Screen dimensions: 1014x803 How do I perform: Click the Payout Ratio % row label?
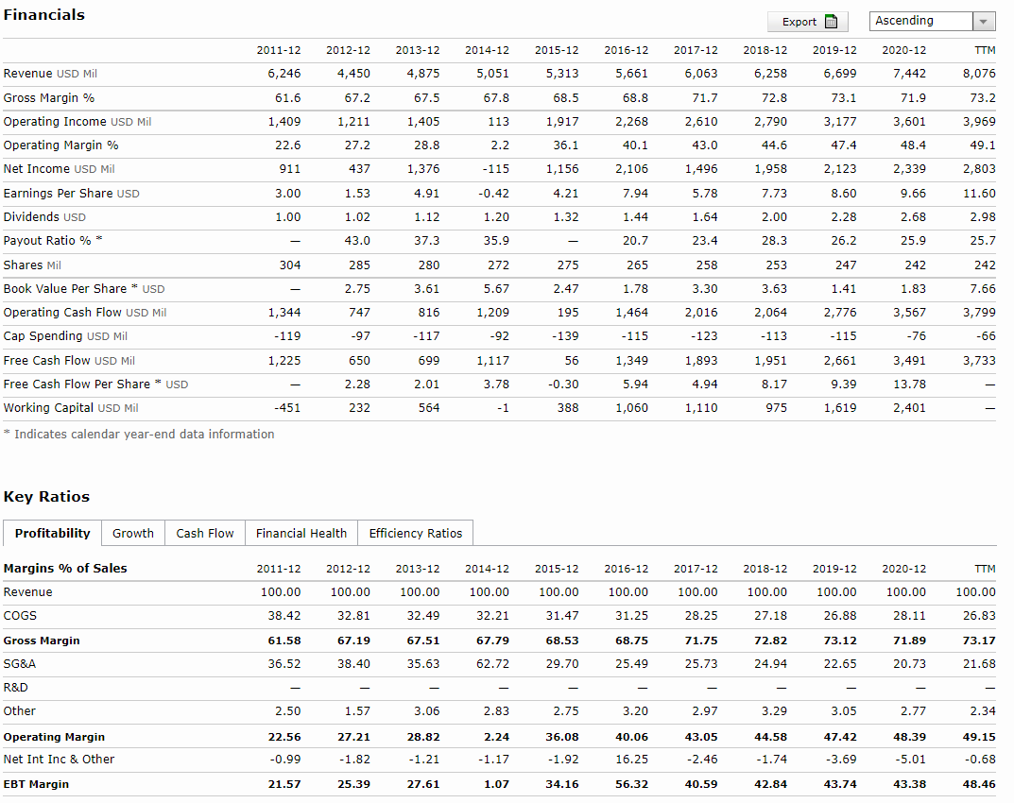[x=48, y=241]
